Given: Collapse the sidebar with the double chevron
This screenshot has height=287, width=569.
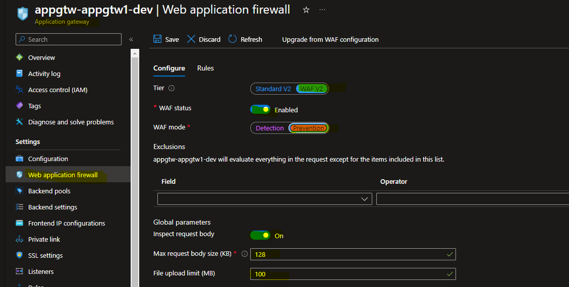Looking at the screenshot, I should tap(131, 39).
